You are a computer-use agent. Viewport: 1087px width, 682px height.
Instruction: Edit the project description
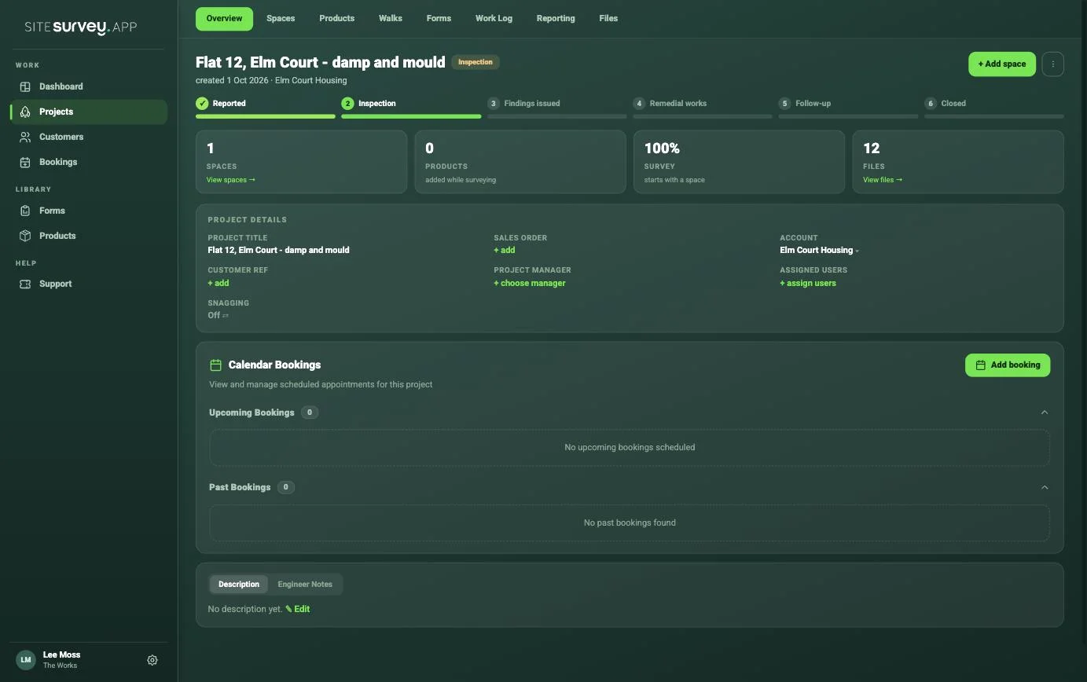coord(298,609)
